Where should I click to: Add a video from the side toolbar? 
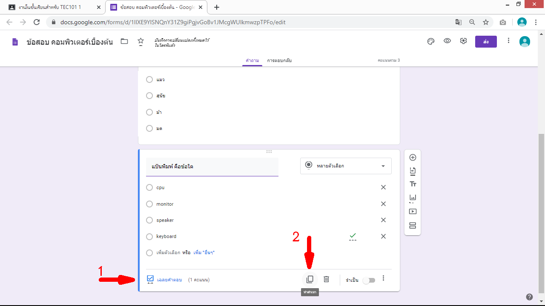click(412, 212)
